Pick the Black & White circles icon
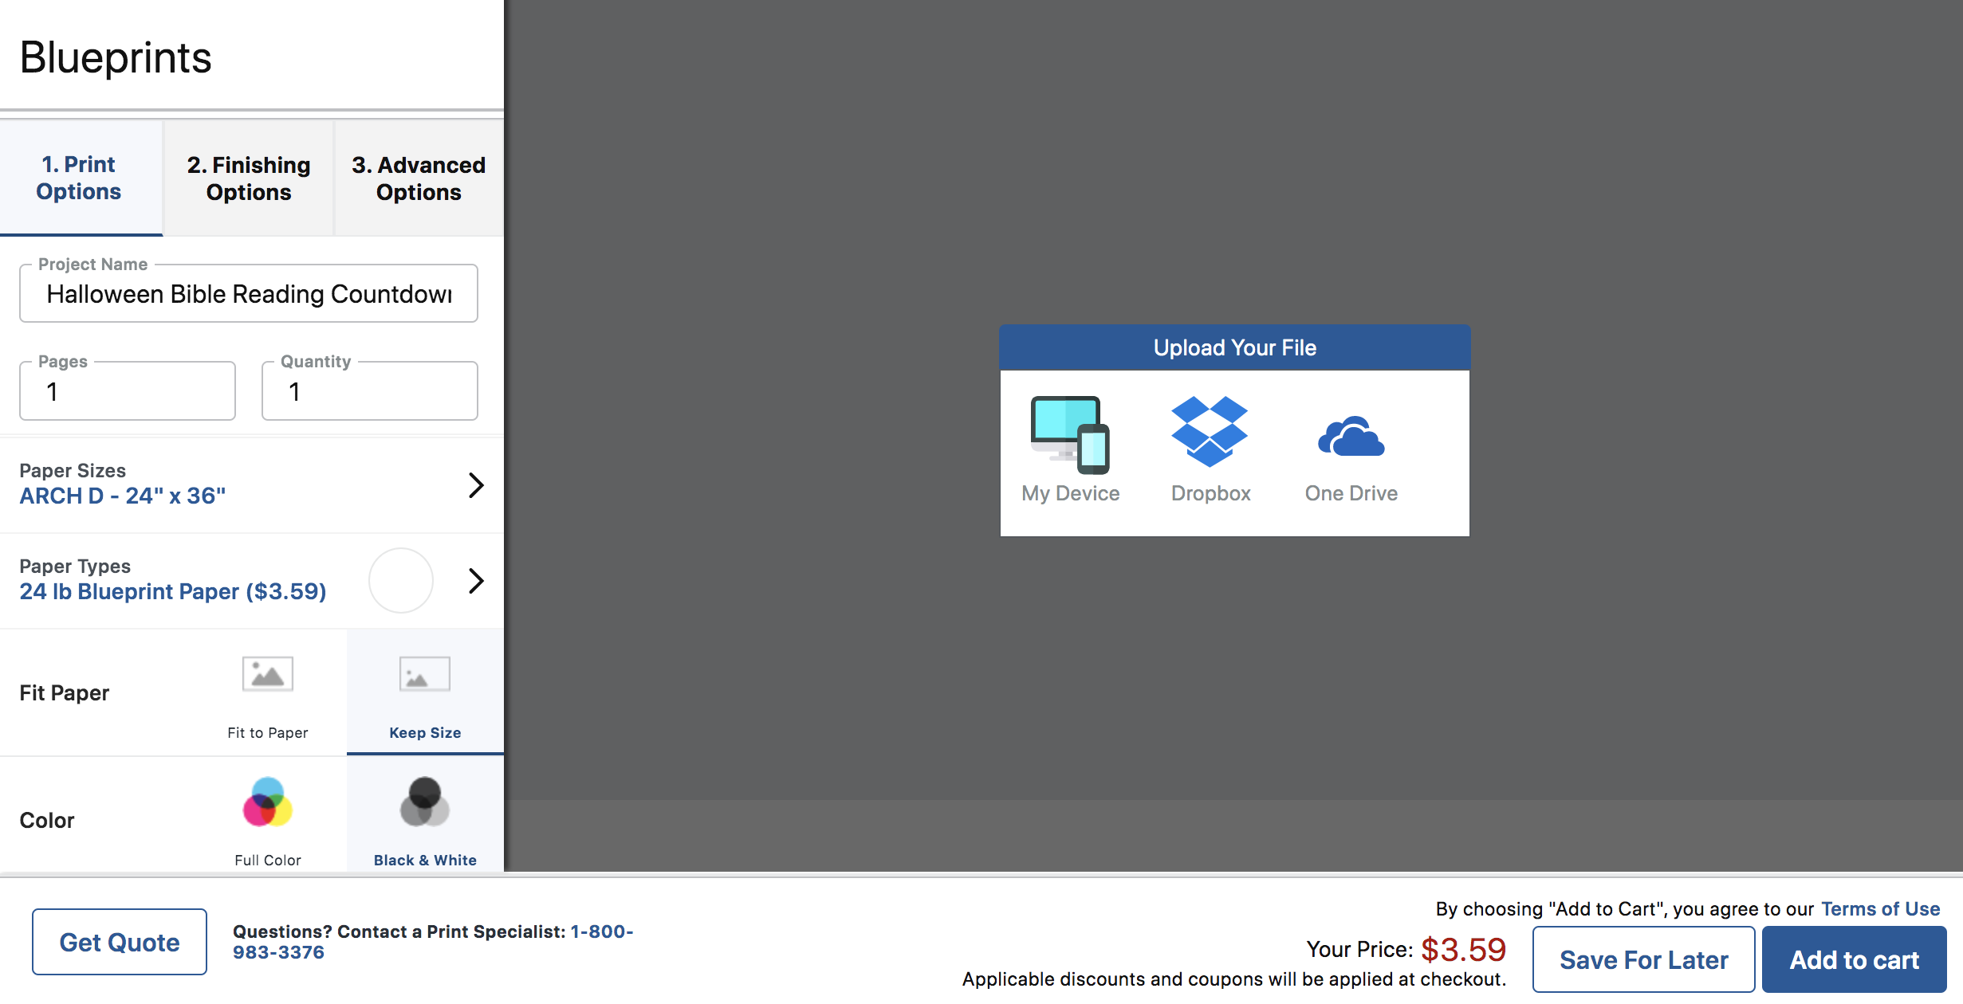1963x1004 pixels. (x=424, y=802)
